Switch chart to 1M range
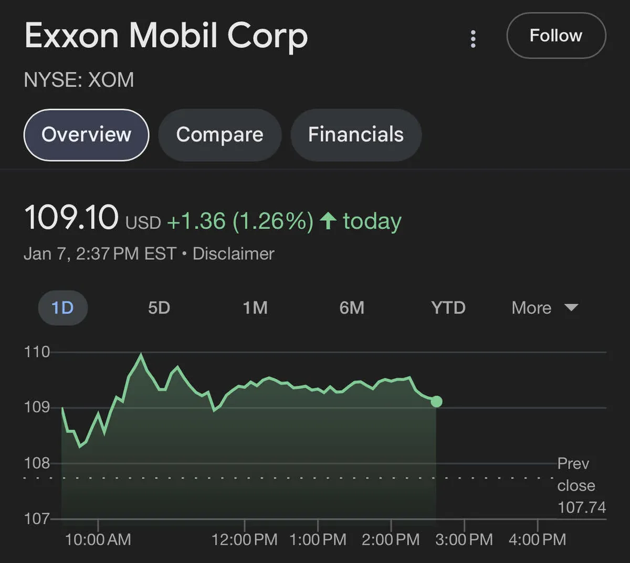This screenshot has width=630, height=563. (255, 307)
